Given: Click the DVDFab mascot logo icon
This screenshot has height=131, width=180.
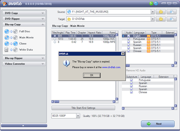Looking at the screenshot, I should [x=4, y=4].
